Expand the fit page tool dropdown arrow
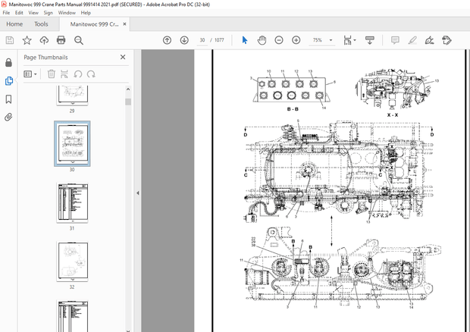The width and height of the screenshot is (470, 332). [355, 40]
